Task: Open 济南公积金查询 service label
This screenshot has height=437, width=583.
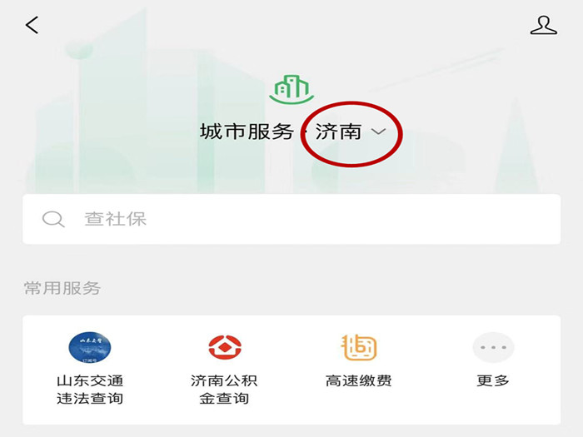Action: (224, 390)
